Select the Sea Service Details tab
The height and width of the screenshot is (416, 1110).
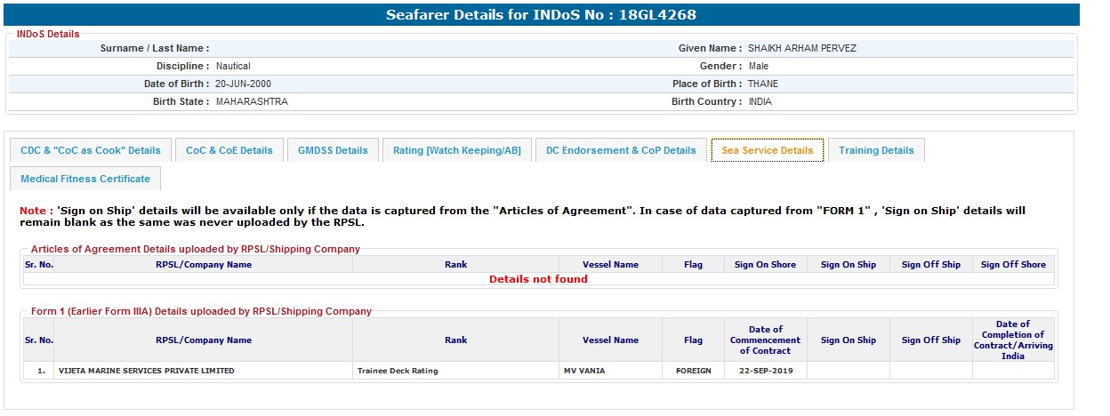(x=767, y=150)
